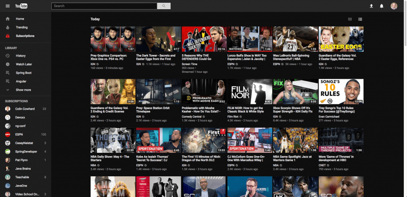Open the CNET channel link
The width and height of the screenshot is (407, 197).
[322, 165]
